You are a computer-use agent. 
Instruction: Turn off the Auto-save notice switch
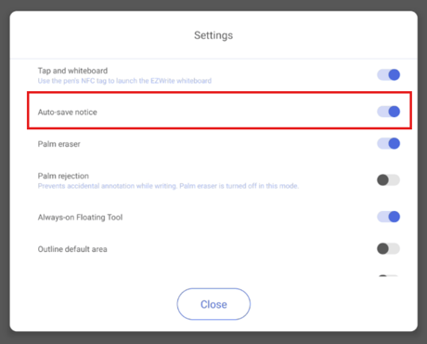pyautogui.click(x=388, y=112)
